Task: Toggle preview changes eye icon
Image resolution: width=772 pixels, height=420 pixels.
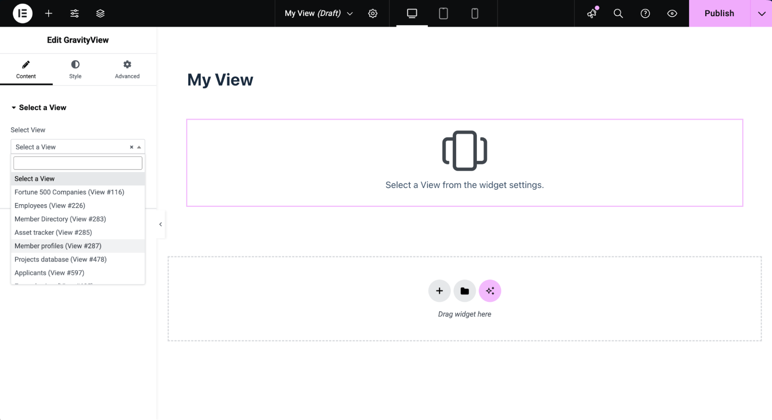Action: click(672, 13)
